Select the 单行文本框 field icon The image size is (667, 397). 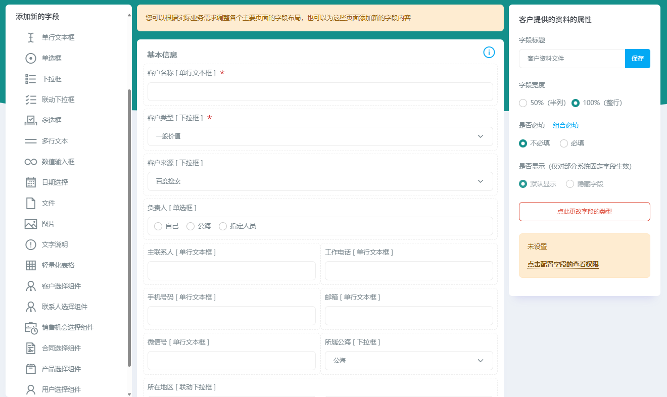pyautogui.click(x=31, y=37)
